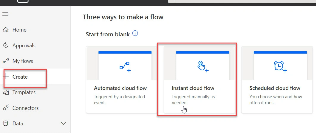Click the My flows icon

pyautogui.click(x=6, y=61)
